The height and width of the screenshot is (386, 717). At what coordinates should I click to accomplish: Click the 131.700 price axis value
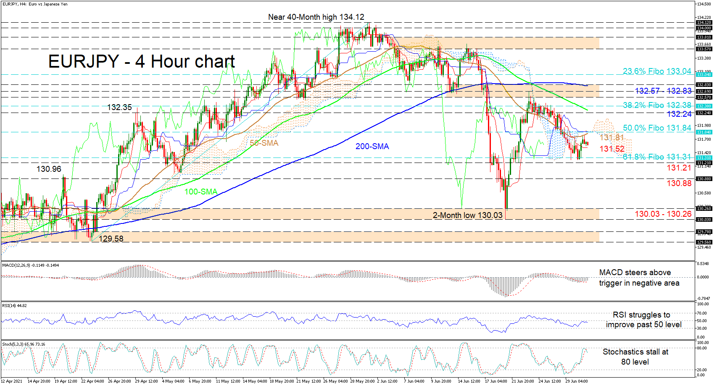pos(704,139)
